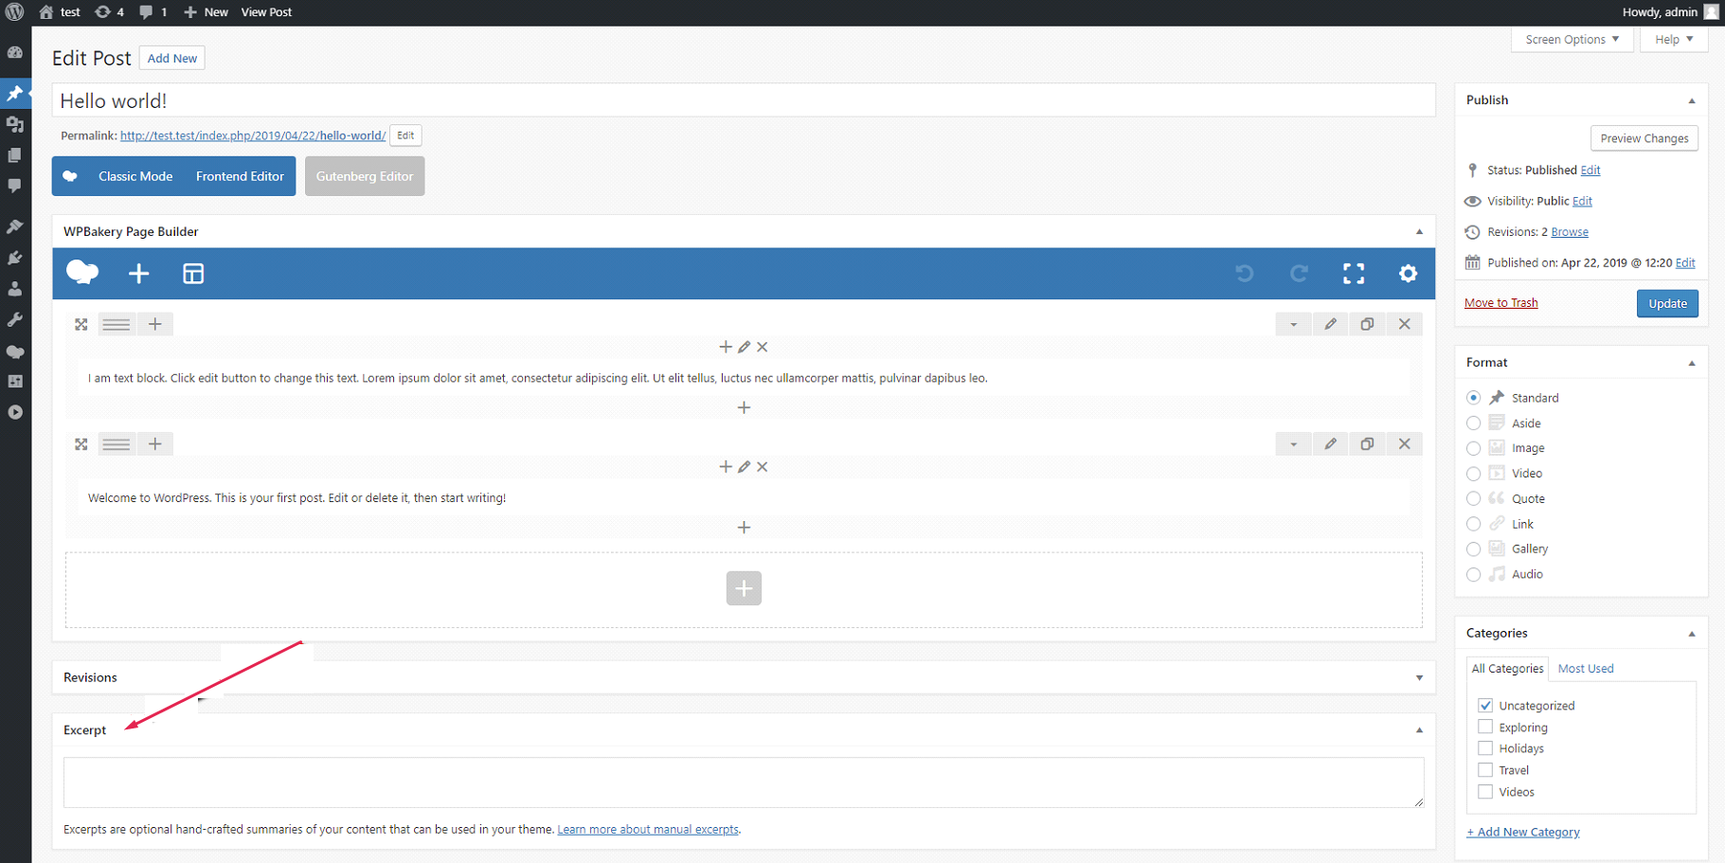Uncheck the Uncategorized category checkbox
Viewport: 1725px width, 863px height.
click(1485, 706)
